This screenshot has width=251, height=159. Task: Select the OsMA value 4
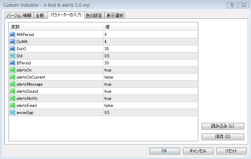click(x=105, y=42)
